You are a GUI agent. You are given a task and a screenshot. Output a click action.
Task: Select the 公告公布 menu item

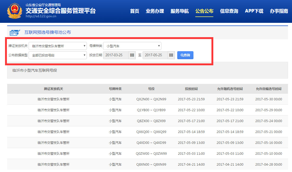click(x=204, y=11)
